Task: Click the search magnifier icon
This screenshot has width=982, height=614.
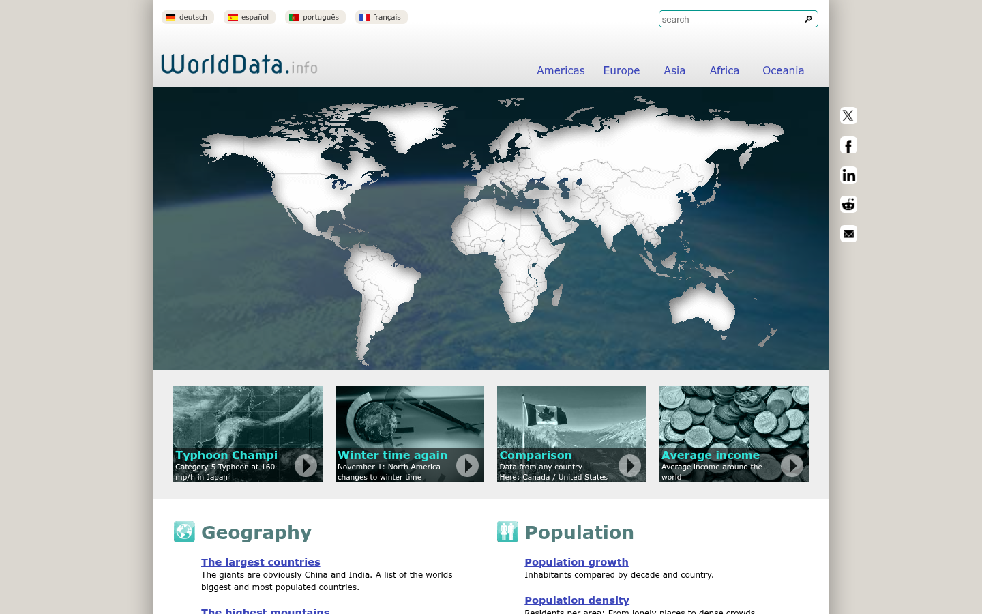Action: pos(809,19)
